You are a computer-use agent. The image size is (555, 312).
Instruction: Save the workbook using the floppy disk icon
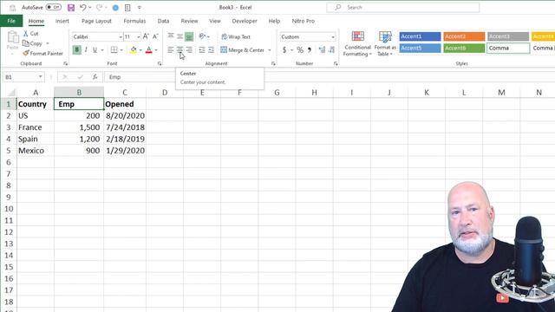click(71, 8)
